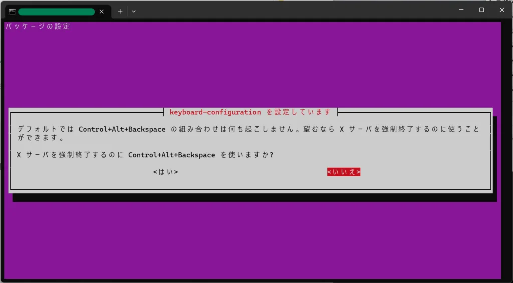This screenshot has height=283, width=513.
Task: Close the current terminal tab
Action: [x=101, y=12]
